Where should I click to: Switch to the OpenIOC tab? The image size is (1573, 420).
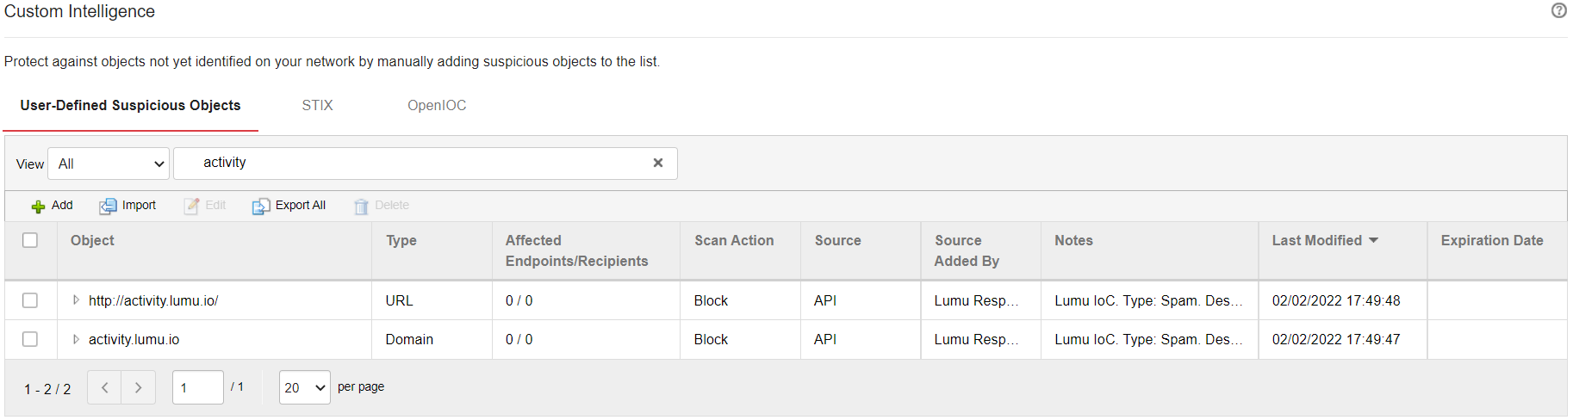click(437, 105)
